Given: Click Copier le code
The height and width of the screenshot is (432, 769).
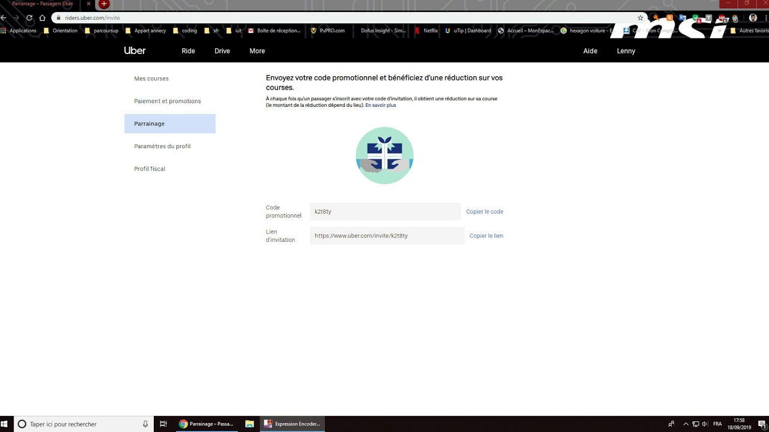Looking at the screenshot, I should pos(485,212).
